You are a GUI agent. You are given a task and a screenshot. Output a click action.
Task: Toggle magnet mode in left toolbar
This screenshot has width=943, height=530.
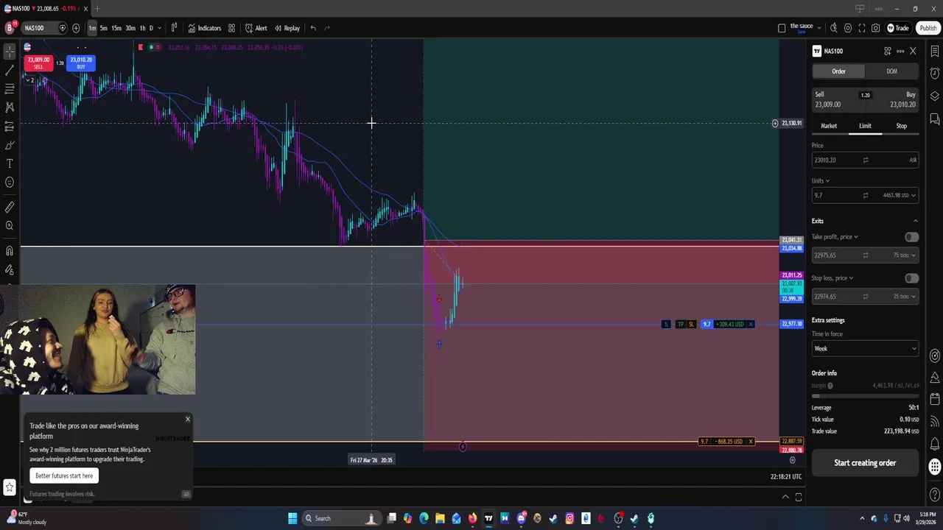coord(10,251)
